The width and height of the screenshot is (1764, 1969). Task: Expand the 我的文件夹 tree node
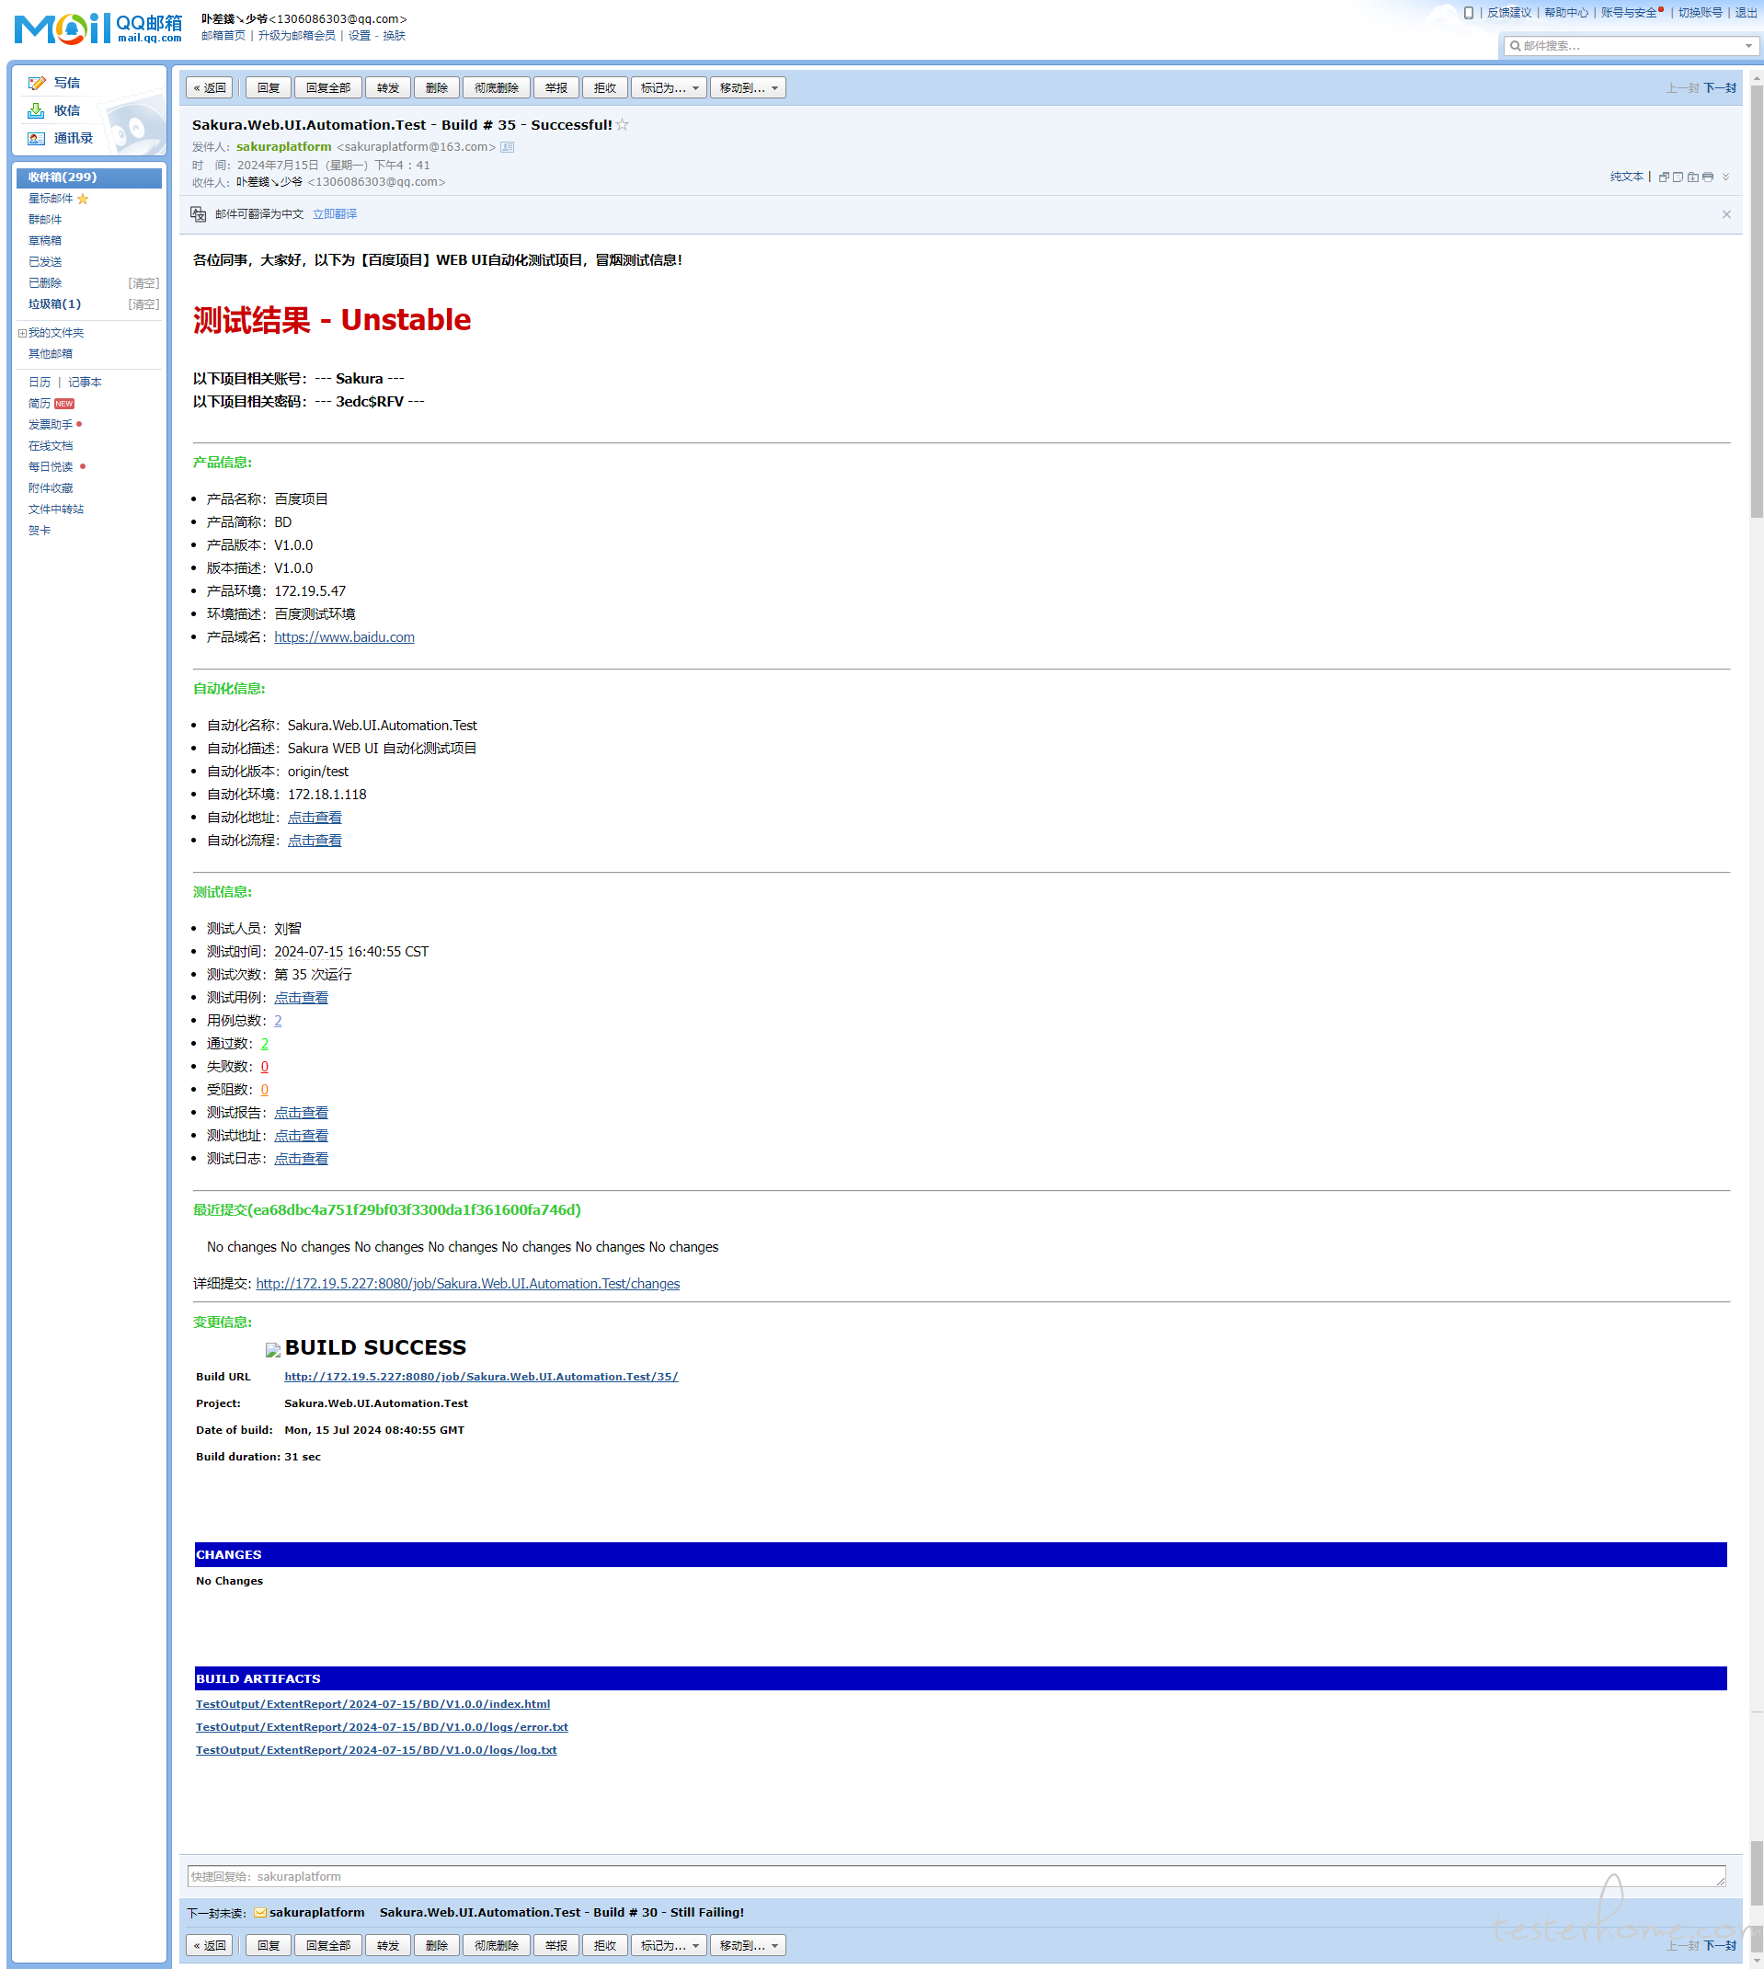point(22,333)
